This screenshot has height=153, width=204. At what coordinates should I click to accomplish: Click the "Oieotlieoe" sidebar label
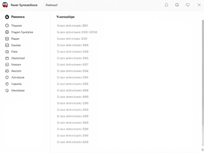coord(18,91)
